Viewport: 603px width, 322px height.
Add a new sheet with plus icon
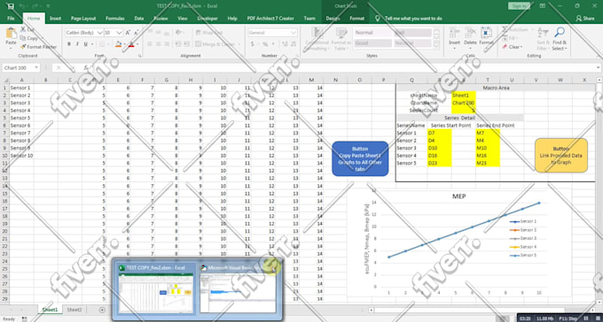pyautogui.click(x=102, y=310)
